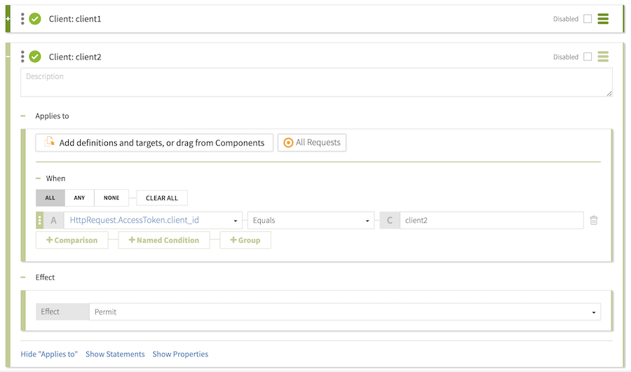
Task: Toggle the Disabled checkbox for client1
Action: [588, 19]
